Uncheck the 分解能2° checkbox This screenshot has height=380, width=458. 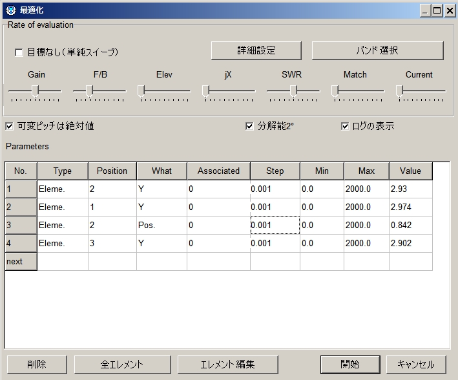249,126
